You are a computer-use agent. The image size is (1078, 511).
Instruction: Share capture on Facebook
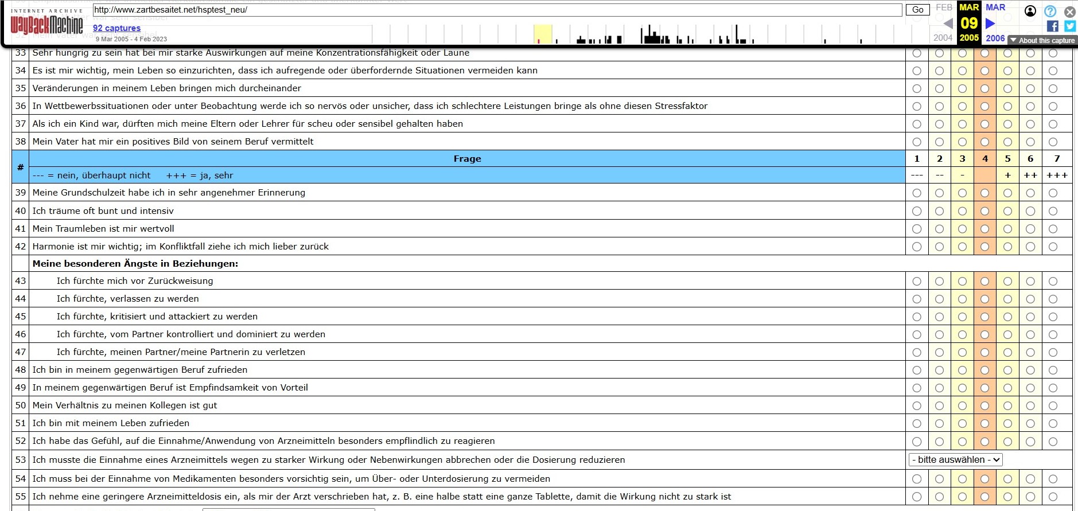tap(1053, 26)
